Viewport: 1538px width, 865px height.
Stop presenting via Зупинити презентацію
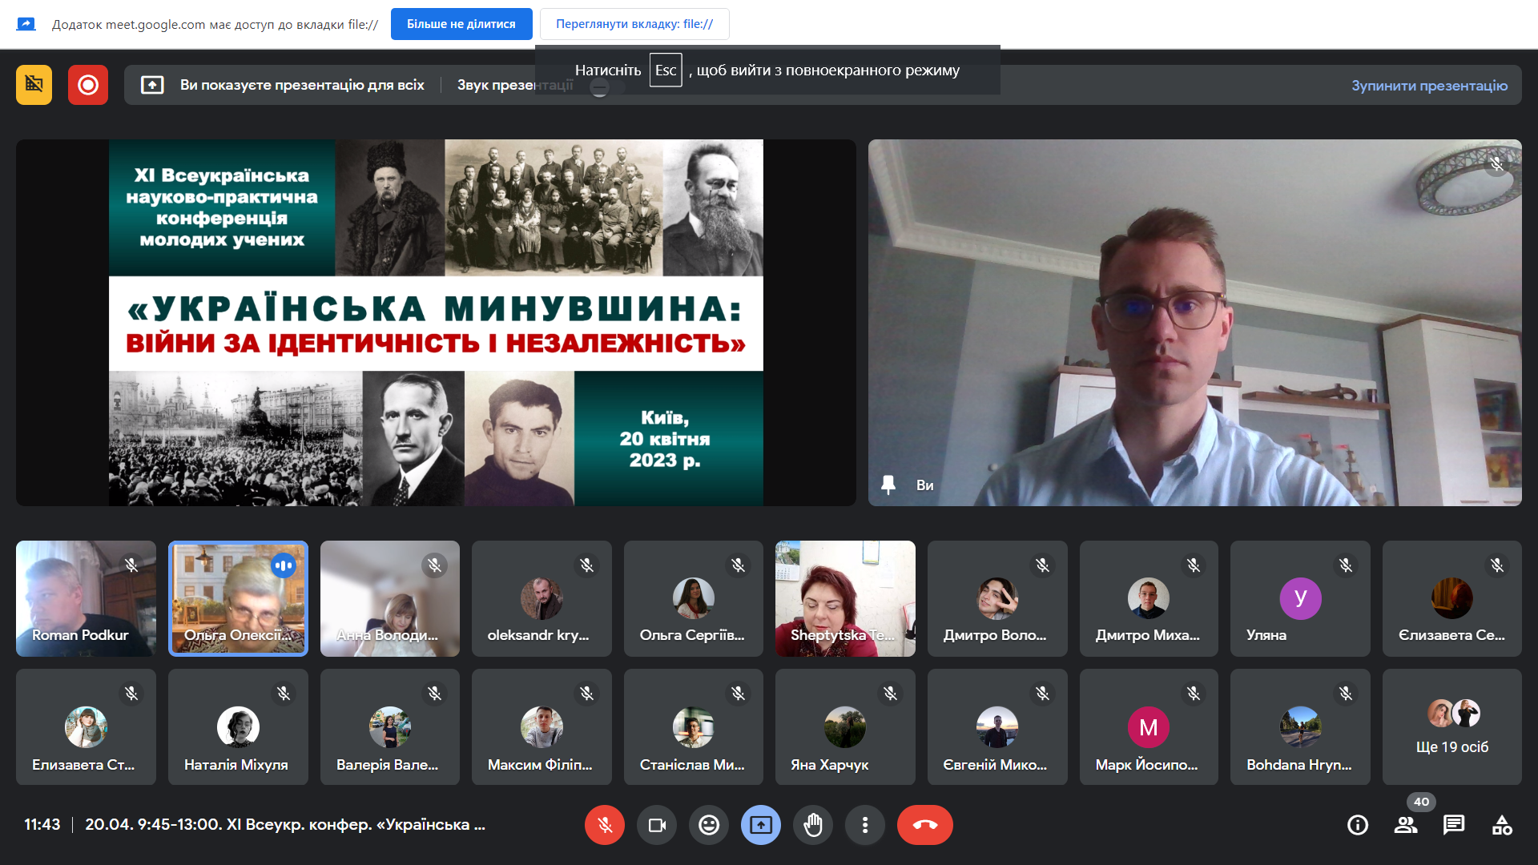pyautogui.click(x=1429, y=86)
